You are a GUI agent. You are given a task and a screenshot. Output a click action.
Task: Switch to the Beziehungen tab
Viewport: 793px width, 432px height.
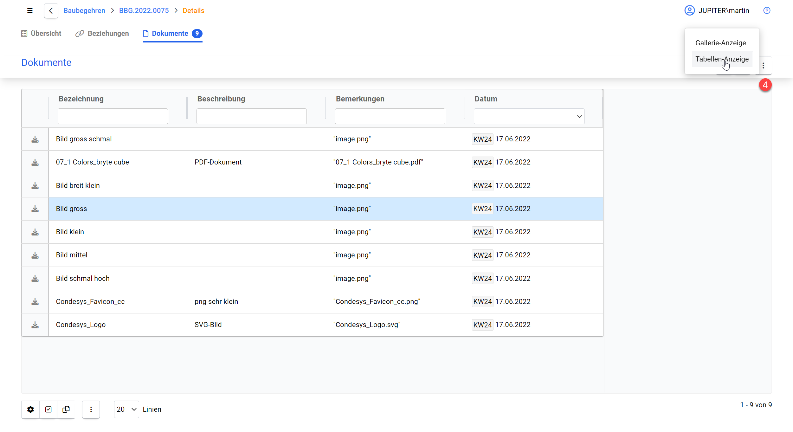coord(102,33)
